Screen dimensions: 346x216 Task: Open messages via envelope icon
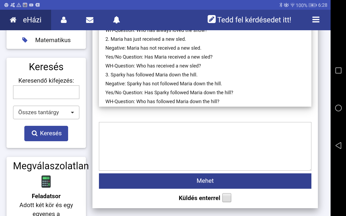90,20
